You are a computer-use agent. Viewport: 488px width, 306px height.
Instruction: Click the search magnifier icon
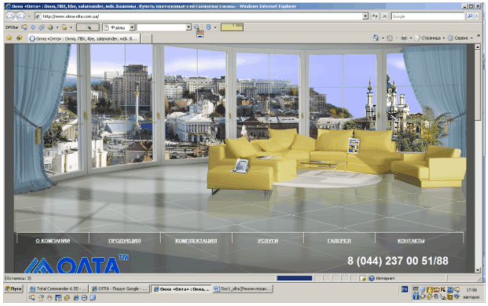click(470, 16)
